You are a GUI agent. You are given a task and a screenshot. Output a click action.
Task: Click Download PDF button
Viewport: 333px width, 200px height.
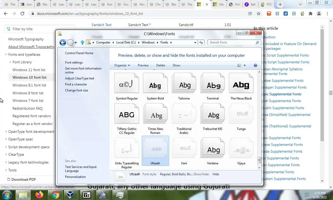(21, 179)
